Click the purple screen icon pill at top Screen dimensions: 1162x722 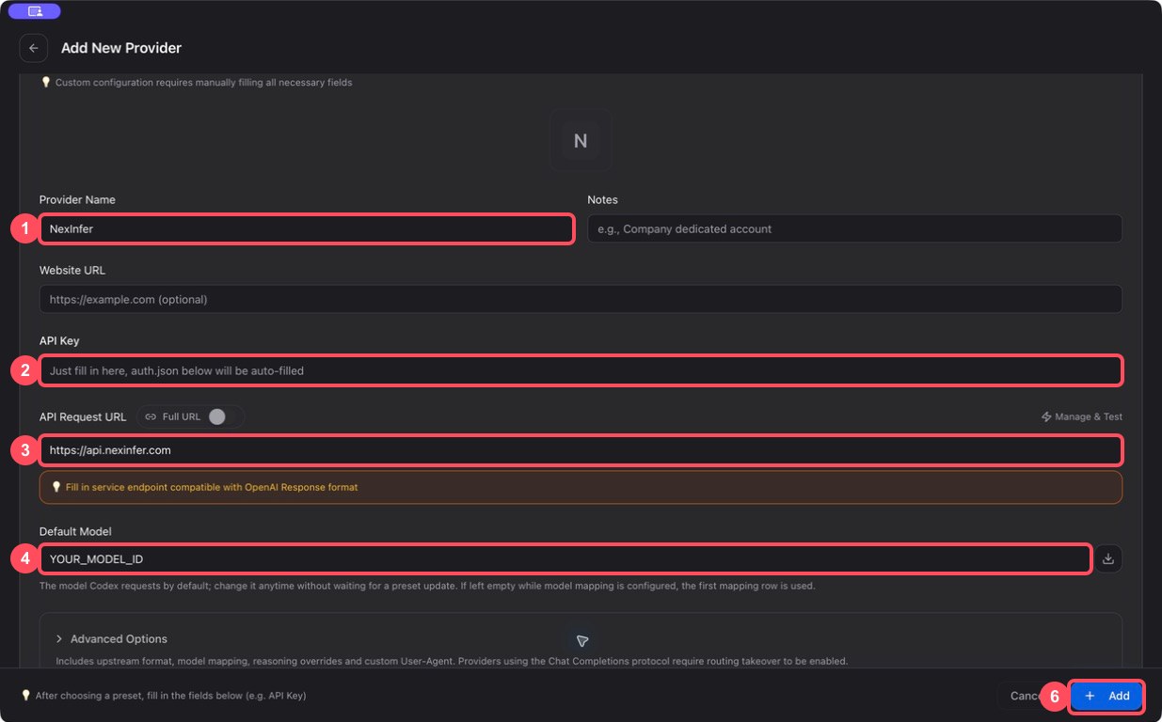(35, 11)
